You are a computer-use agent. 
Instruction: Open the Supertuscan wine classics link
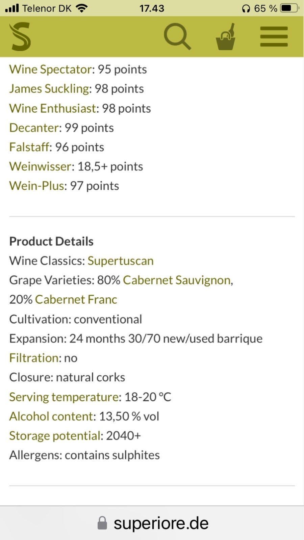(121, 261)
